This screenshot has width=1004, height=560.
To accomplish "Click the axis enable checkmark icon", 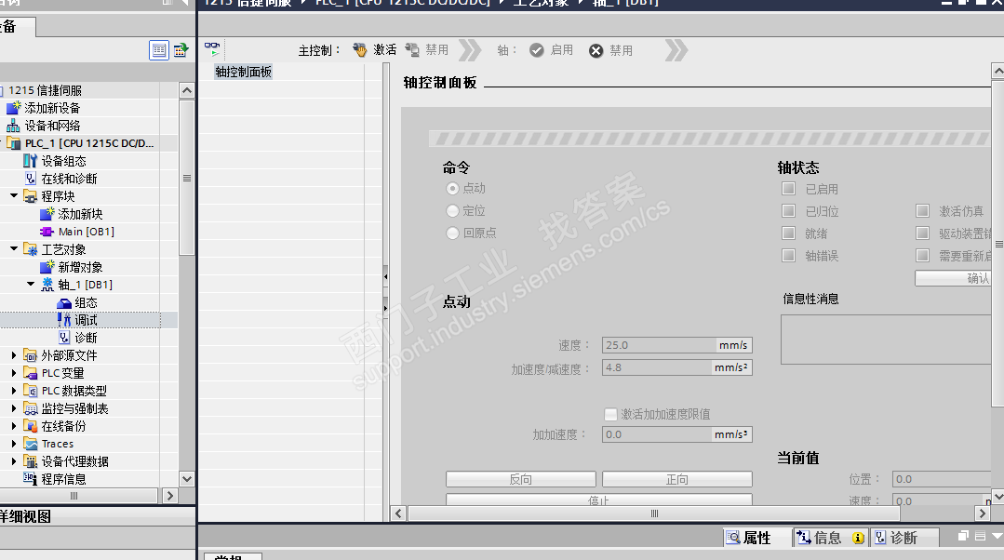I will point(537,50).
